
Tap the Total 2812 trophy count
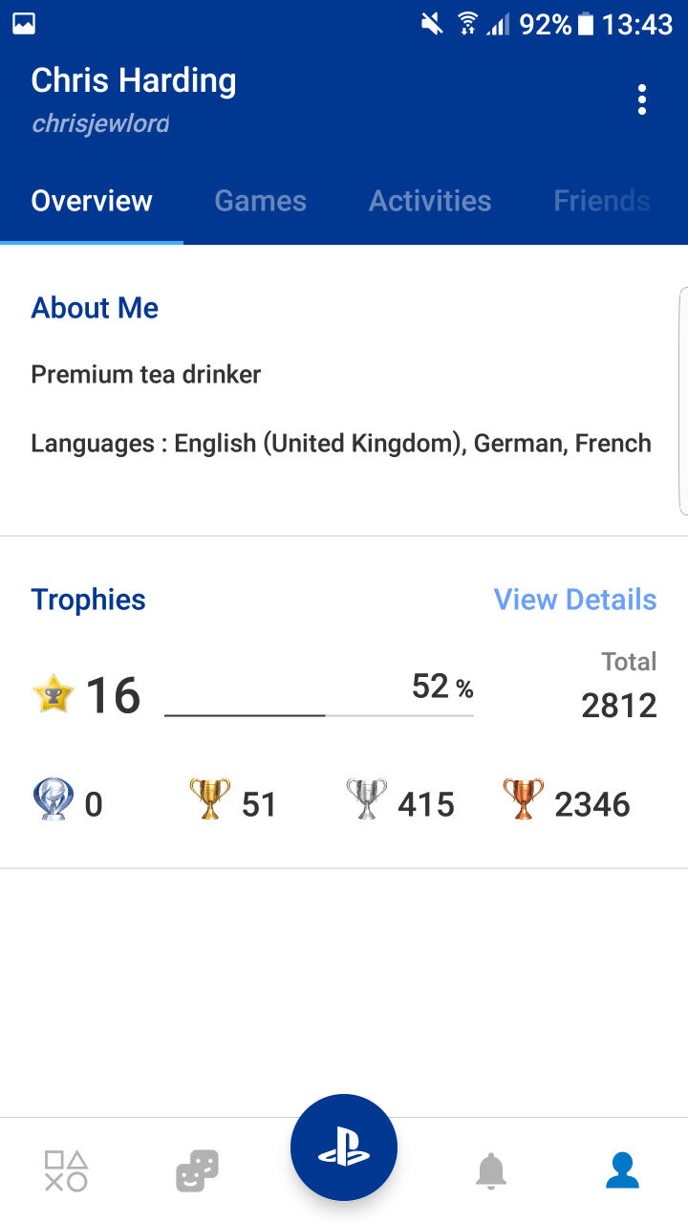(x=619, y=686)
